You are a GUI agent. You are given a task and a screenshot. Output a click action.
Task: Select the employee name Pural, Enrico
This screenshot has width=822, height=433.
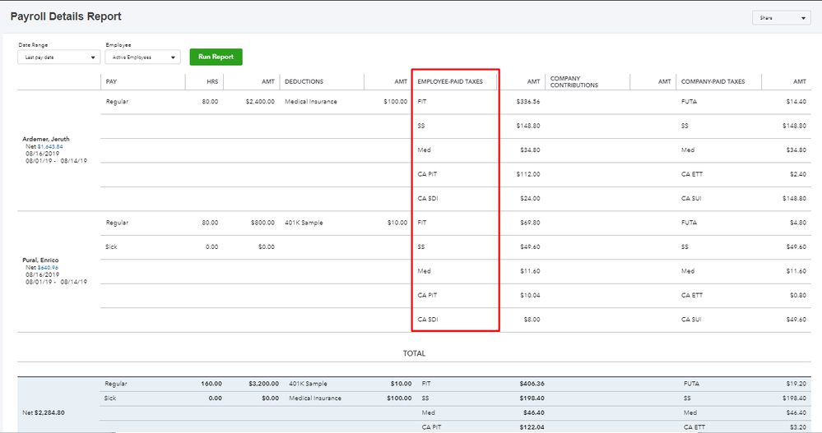click(40, 260)
